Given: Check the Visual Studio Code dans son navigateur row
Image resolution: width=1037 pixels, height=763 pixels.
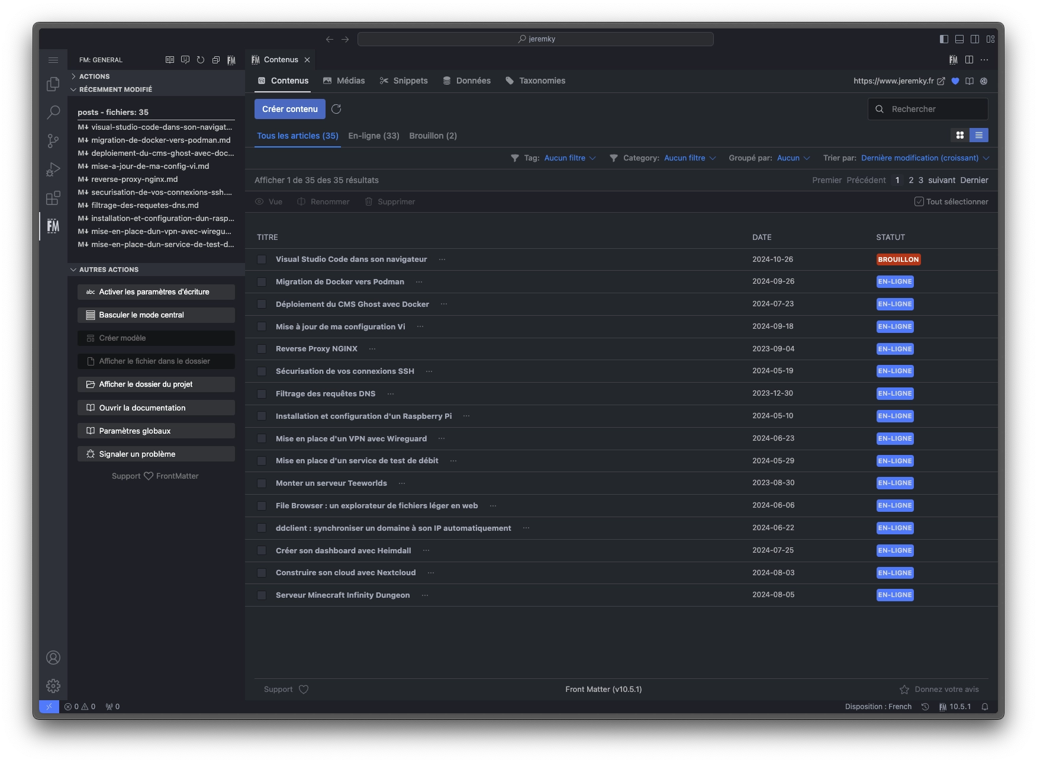Looking at the screenshot, I should pyautogui.click(x=262, y=259).
